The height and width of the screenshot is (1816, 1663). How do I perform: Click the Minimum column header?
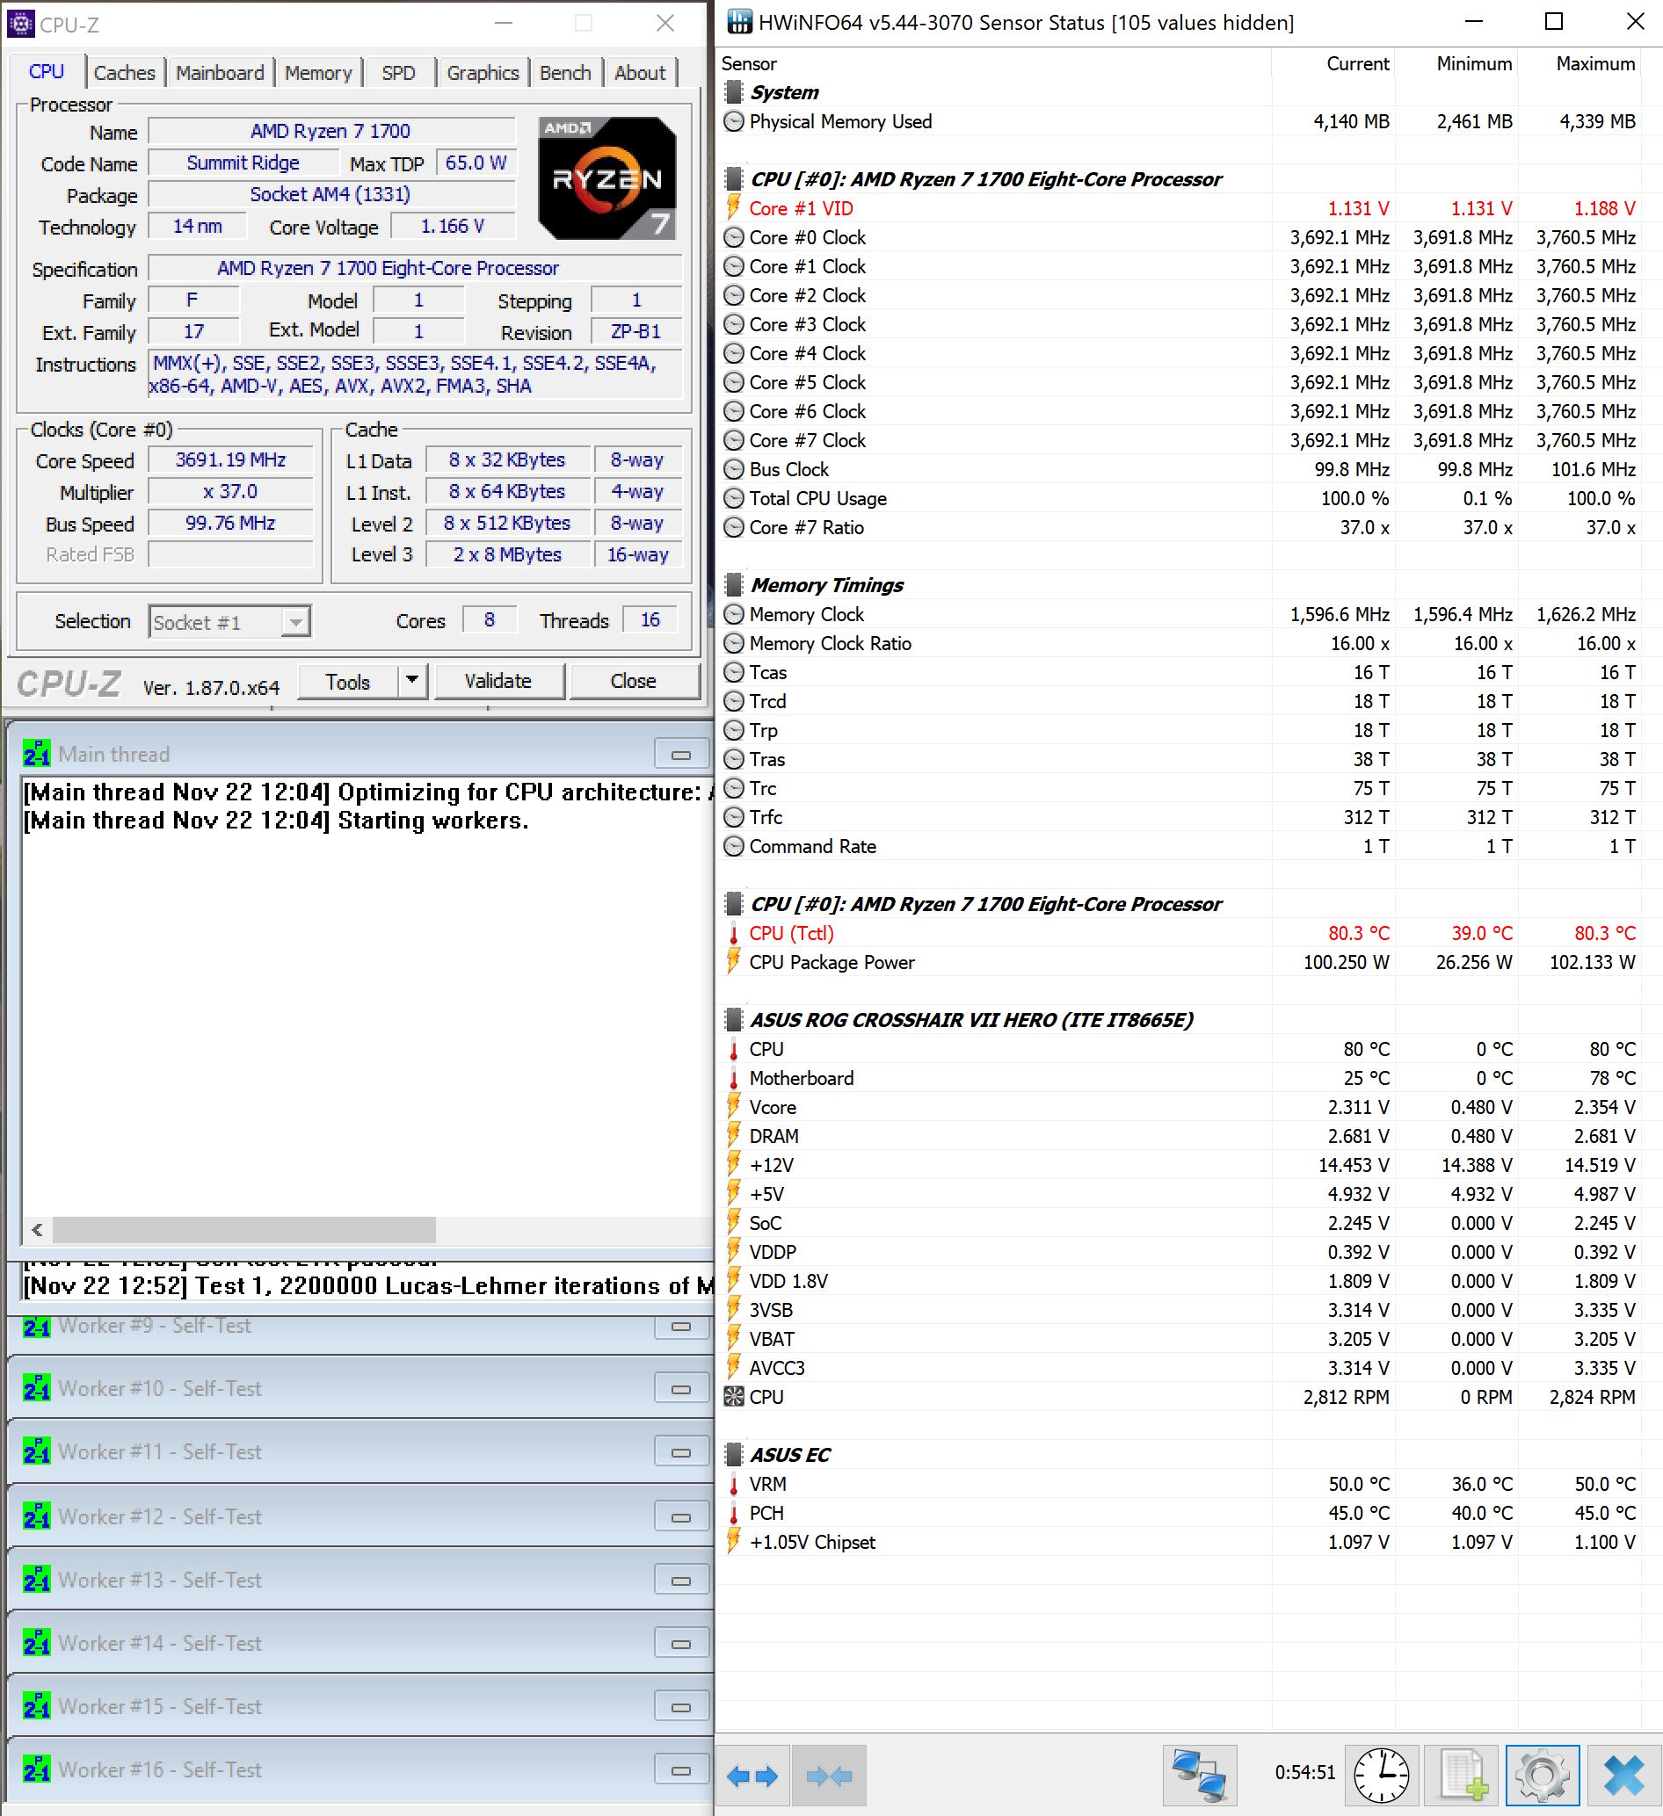click(1456, 64)
